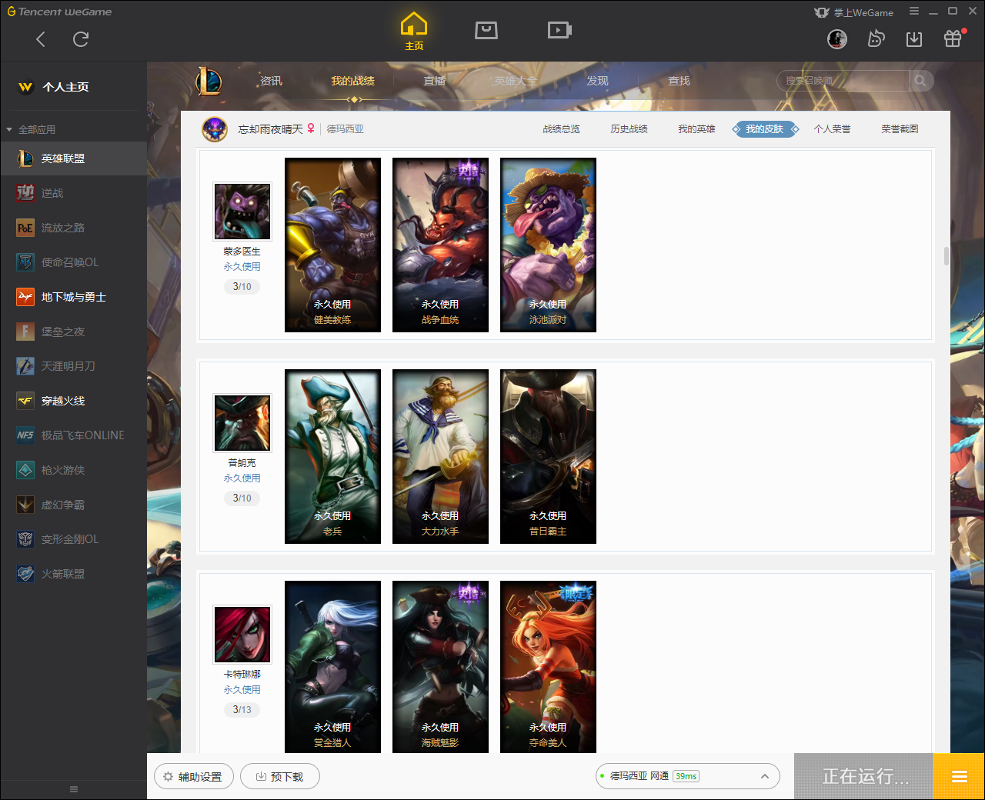Image resolution: width=985 pixels, height=800 pixels.
Task: Open the yellow launch options menu button
Action: [959, 777]
